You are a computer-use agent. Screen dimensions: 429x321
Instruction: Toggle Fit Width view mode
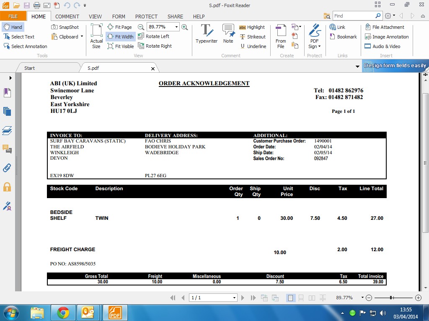pyautogui.click(x=120, y=37)
